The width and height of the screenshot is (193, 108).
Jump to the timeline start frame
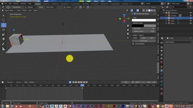(73, 82)
